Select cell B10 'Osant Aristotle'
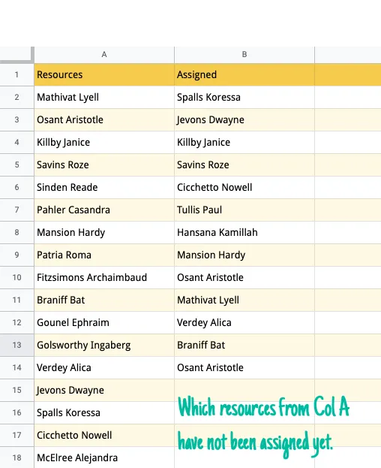Viewport: 381px width, 468px height. point(244,278)
